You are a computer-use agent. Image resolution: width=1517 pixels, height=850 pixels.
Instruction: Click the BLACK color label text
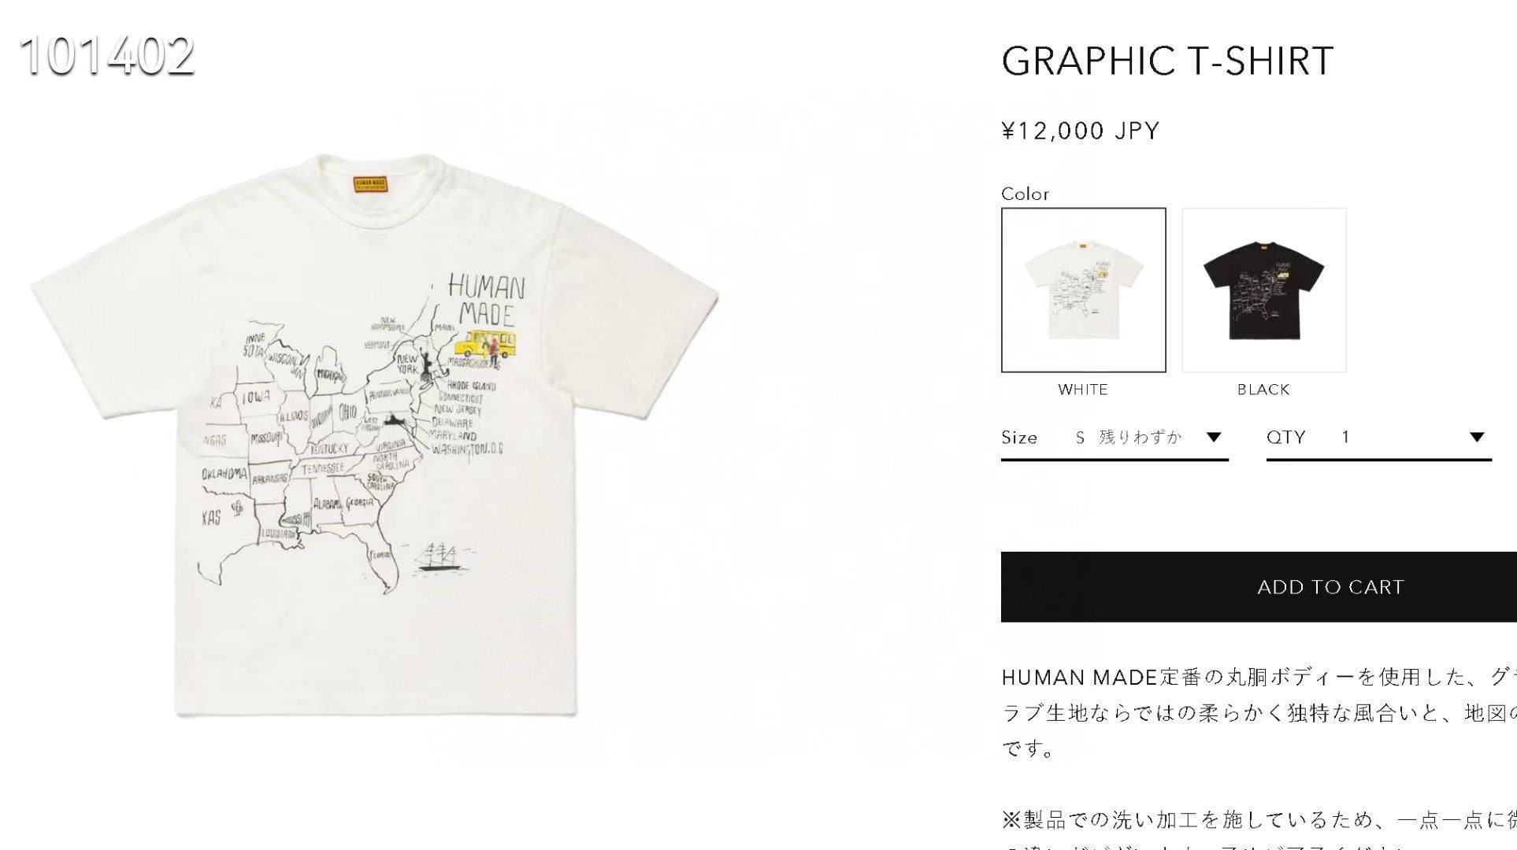(1263, 390)
